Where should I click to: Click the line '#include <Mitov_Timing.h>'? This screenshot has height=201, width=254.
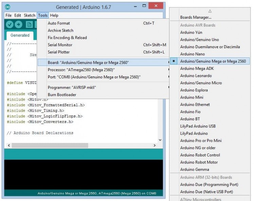35,111
